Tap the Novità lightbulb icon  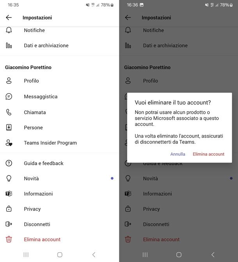pyautogui.click(x=9, y=179)
